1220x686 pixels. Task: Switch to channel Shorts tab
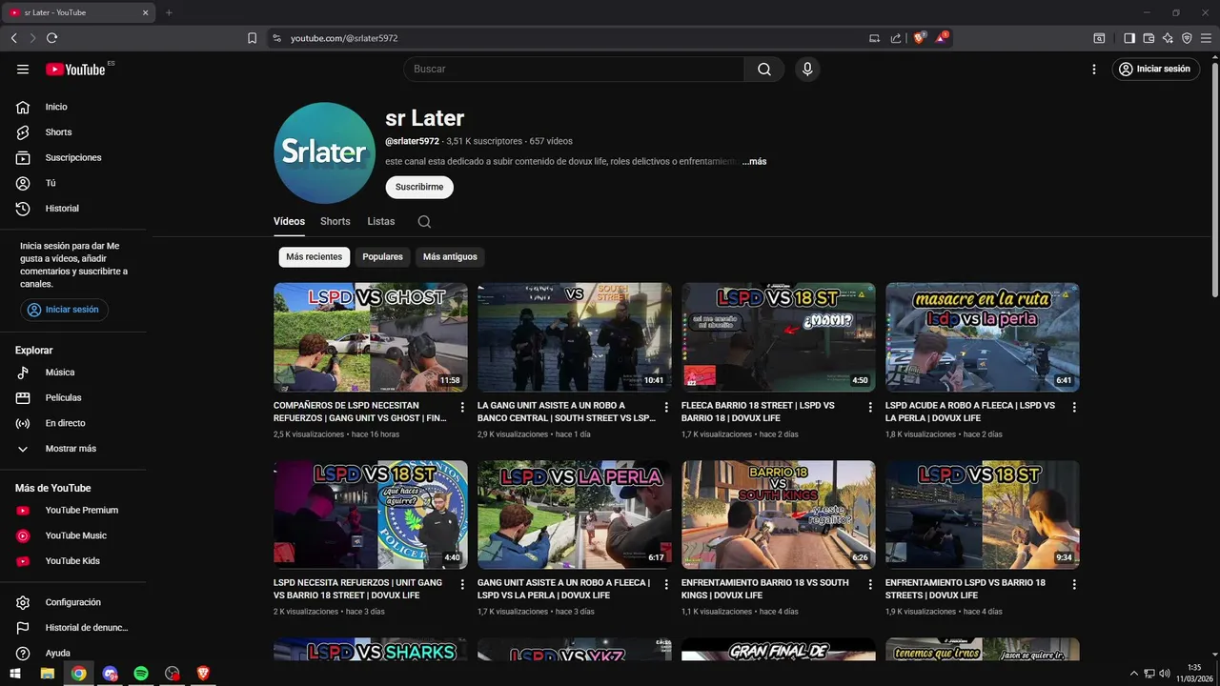click(335, 221)
